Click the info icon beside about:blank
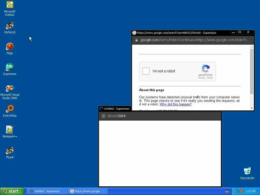260x195 pixels. (x=104, y=116)
